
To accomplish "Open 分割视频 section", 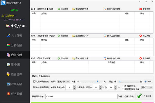I will click(x=14, y=45).
